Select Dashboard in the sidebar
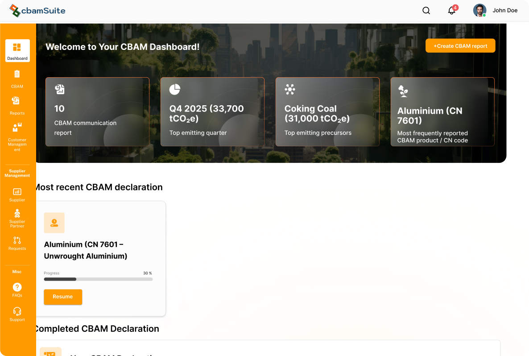The image size is (529, 356). (17, 50)
